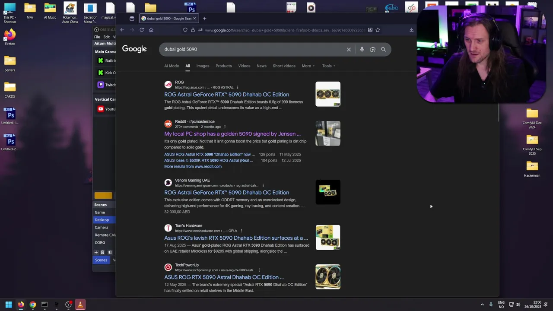Image resolution: width=553 pixels, height=311 pixels.
Task: Open Chrome from the taskbar
Action: pyautogui.click(x=32, y=305)
